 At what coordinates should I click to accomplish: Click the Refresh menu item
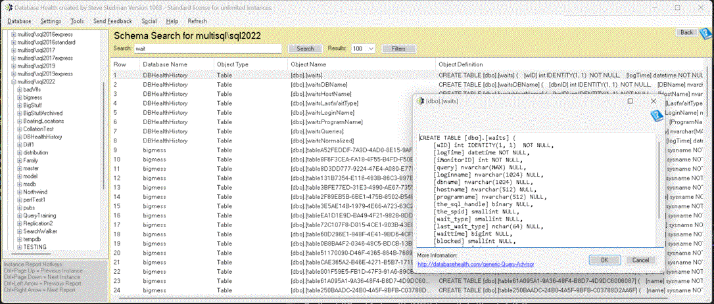click(197, 21)
